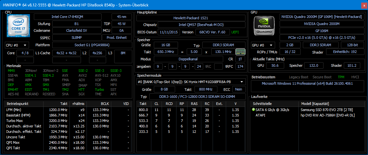Image resolution: width=368 pixels, height=155 pixels.
Task: Click the green SATA drive status indicator
Action: click(x=254, y=110)
